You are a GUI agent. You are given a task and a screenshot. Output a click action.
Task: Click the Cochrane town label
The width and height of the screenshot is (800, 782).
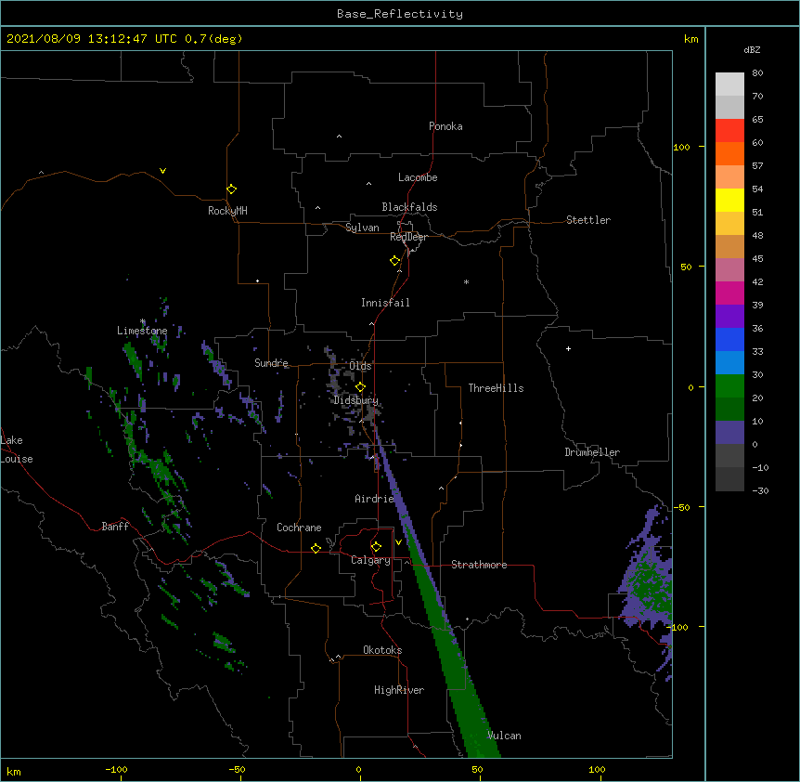point(299,528)
